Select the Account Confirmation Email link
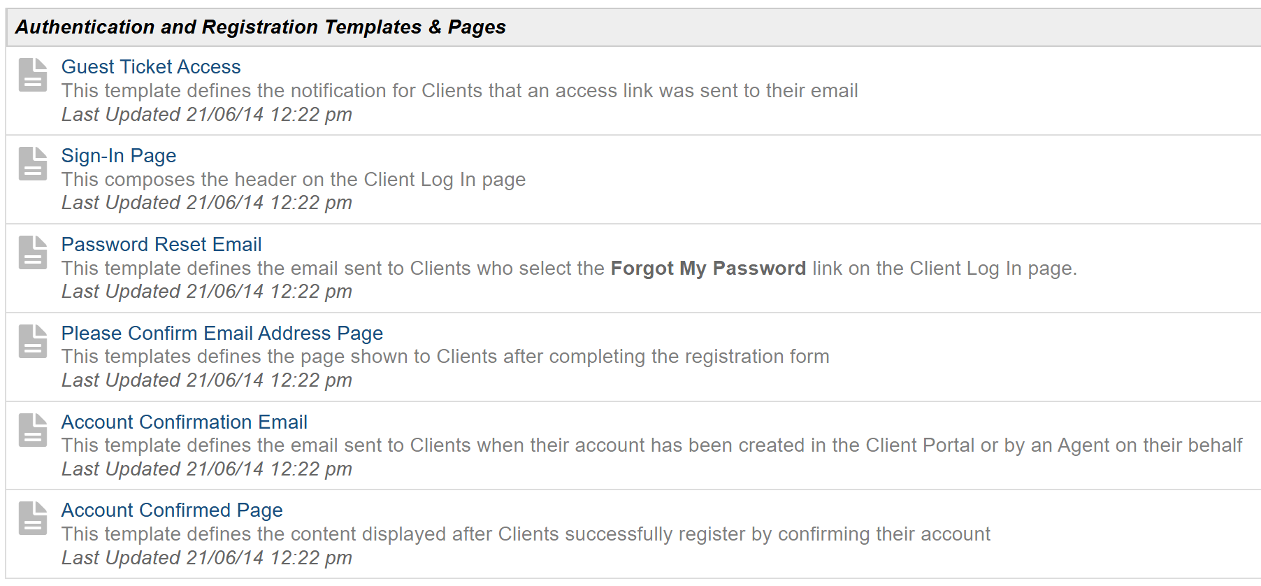 pos(185,422)
